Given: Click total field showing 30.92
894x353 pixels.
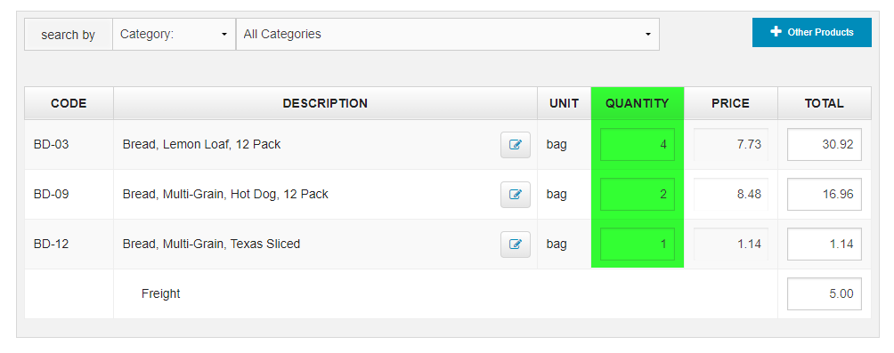Looking at the screenshot, I should coord(825,145).
